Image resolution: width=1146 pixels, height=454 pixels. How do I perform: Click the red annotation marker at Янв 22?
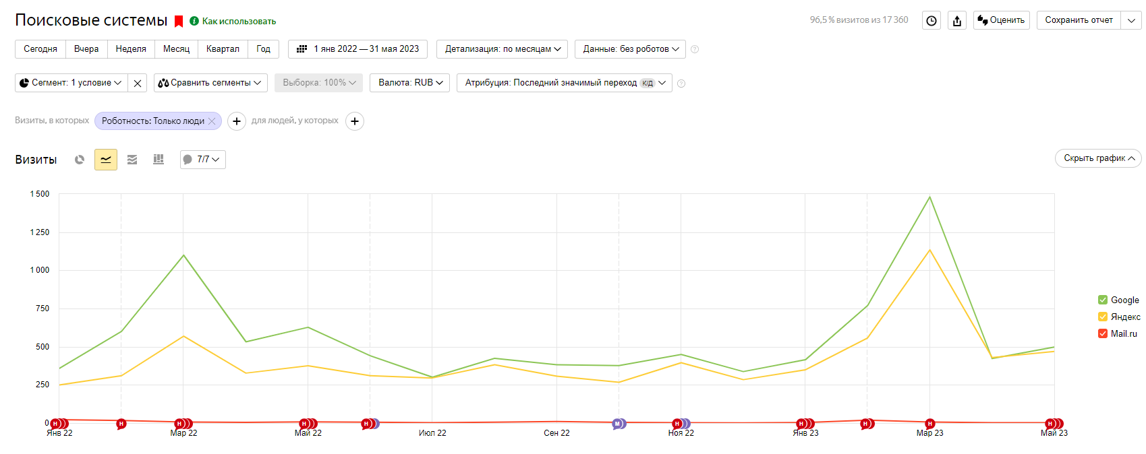click(55, 424)
